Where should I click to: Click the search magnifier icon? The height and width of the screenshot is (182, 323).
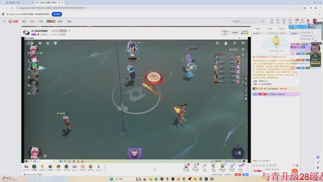pyautogui.click(x=263, y=21)
